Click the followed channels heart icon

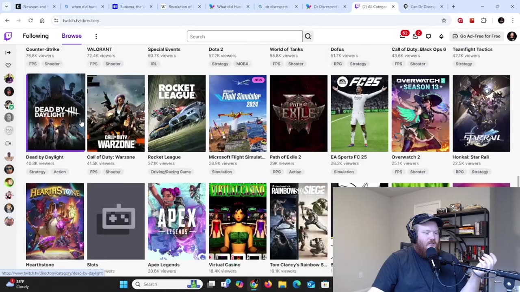[x=8, y=65]
